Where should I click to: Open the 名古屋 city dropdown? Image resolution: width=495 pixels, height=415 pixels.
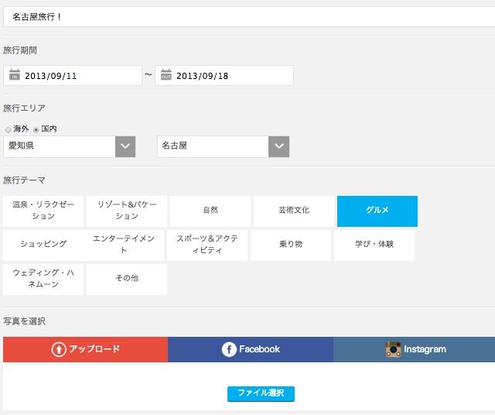coord(278,146)
